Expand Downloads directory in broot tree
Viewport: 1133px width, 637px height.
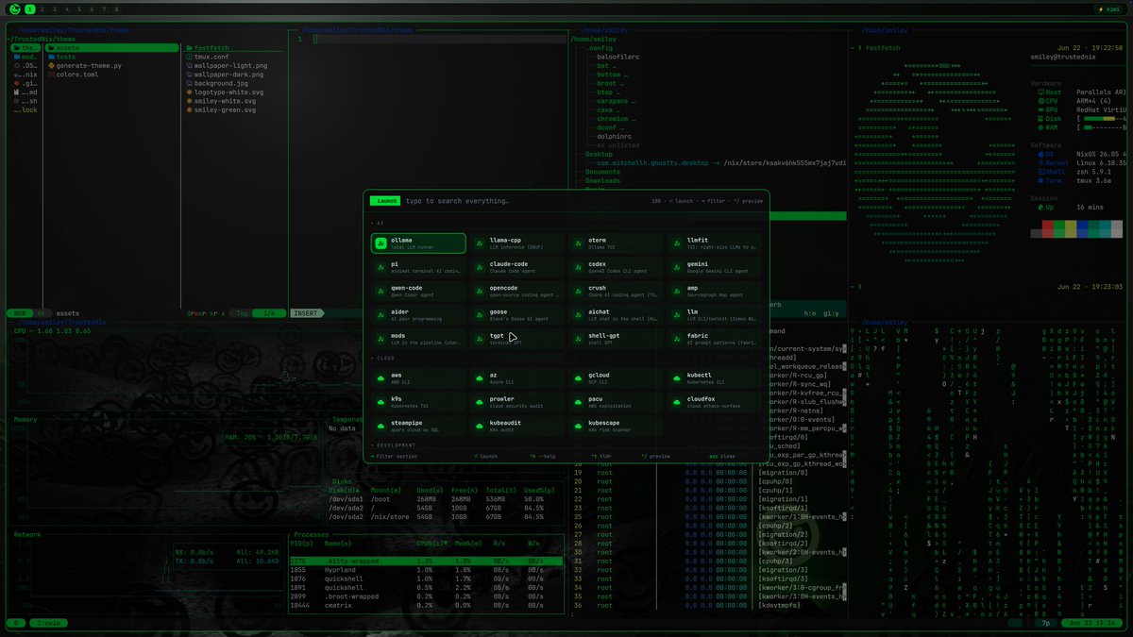[x=602, y=180]
